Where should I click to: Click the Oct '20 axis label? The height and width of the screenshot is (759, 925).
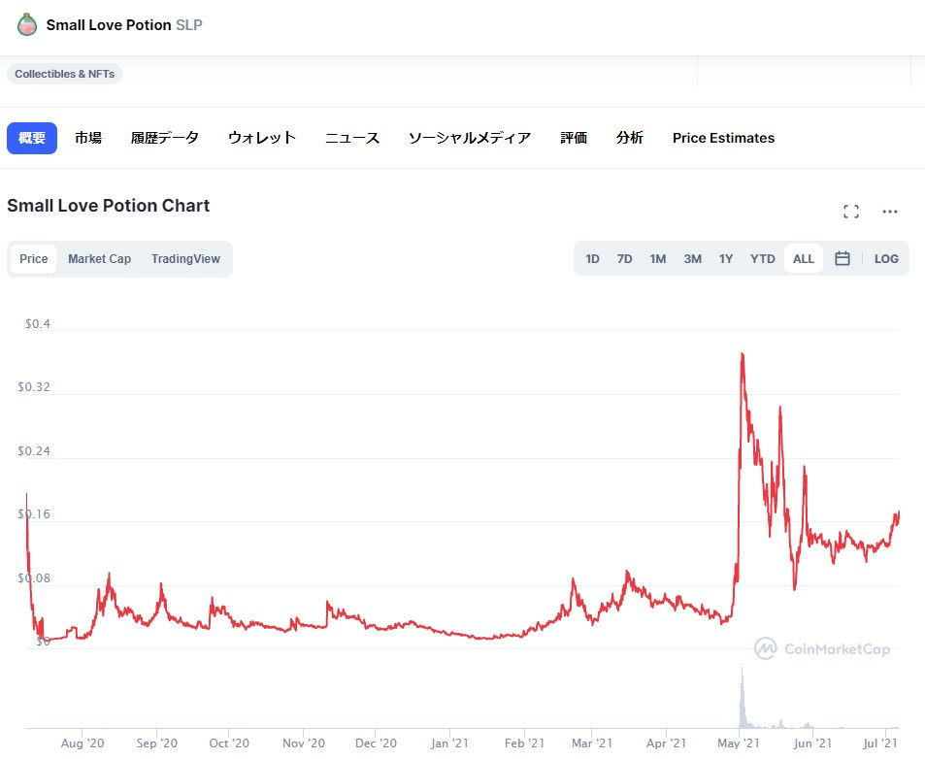(229, 743)
